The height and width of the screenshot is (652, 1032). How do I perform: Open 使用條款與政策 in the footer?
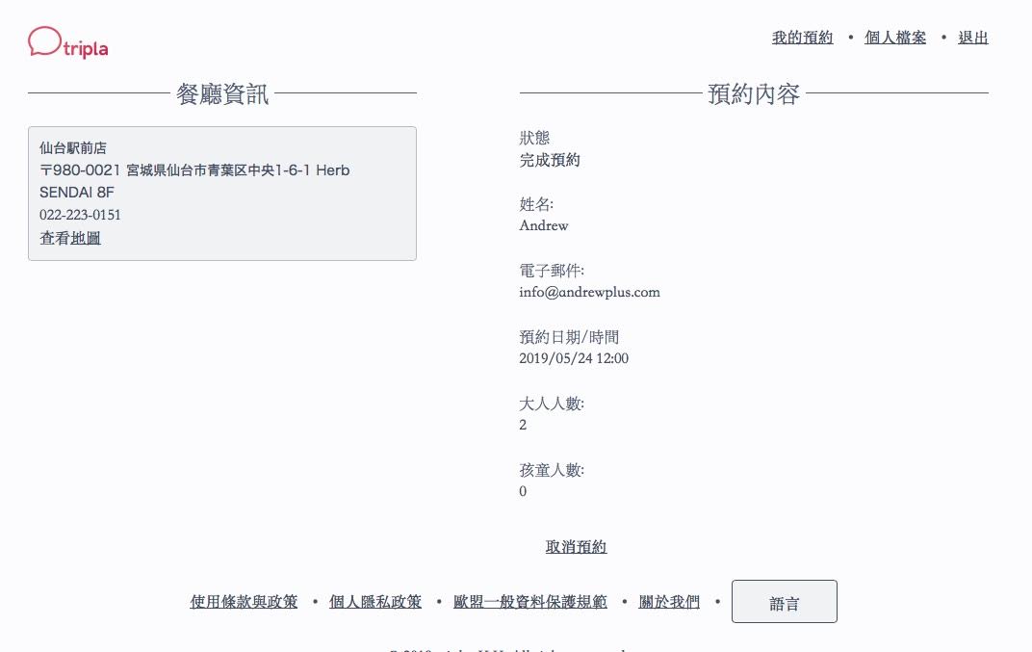click(x=244, y=601)
